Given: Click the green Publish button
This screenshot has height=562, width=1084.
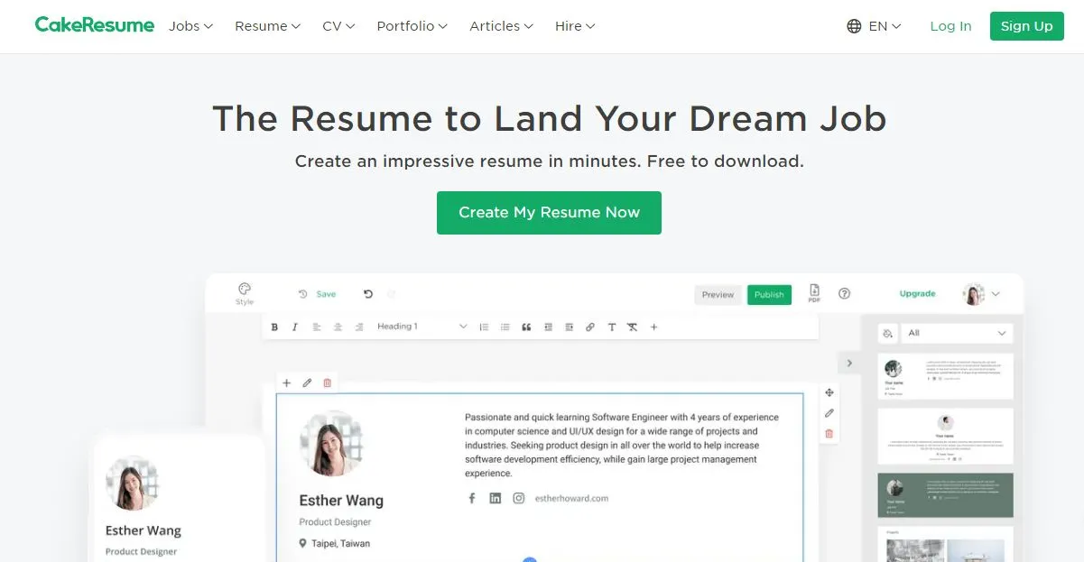Looking at the screenshot, I should click(x=769, y=294).
